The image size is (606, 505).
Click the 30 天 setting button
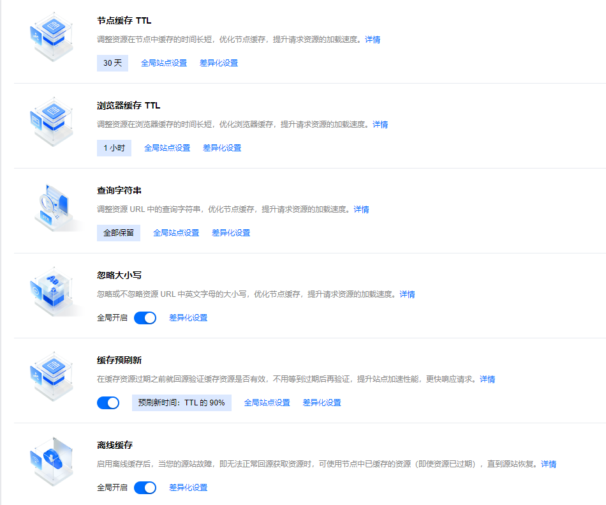[x=112, y=63]
